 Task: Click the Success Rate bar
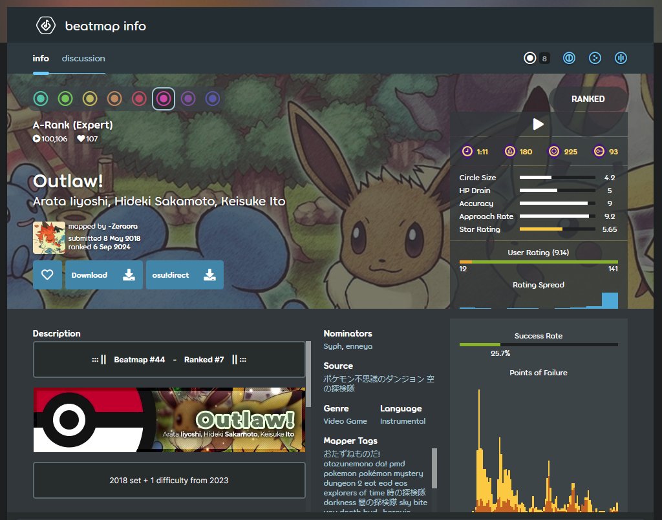[539, 344]
